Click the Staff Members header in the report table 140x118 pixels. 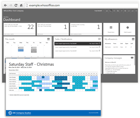tap(12, 73)
